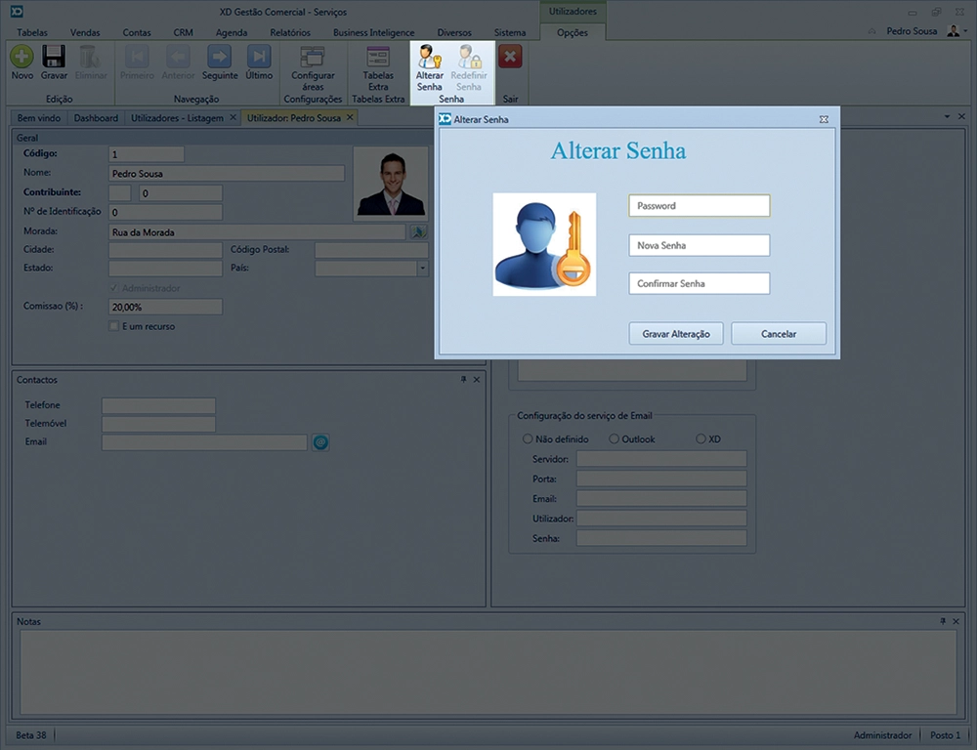
Task: Tick the 'É um recurso' checkbox
Action: [x=114, y=326]
